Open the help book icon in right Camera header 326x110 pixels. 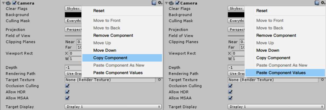click(317, 3)
